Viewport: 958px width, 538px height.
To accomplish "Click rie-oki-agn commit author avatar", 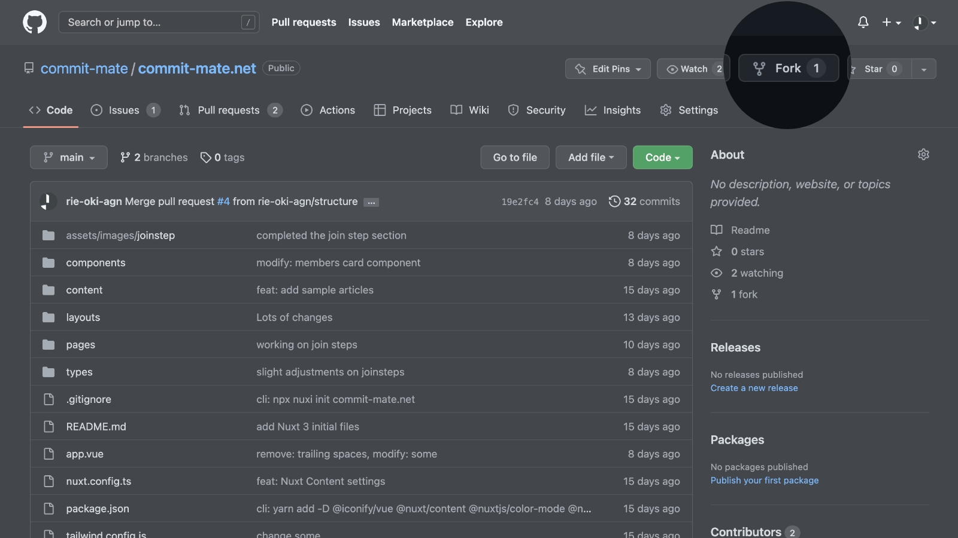I will tap(48, 201).
